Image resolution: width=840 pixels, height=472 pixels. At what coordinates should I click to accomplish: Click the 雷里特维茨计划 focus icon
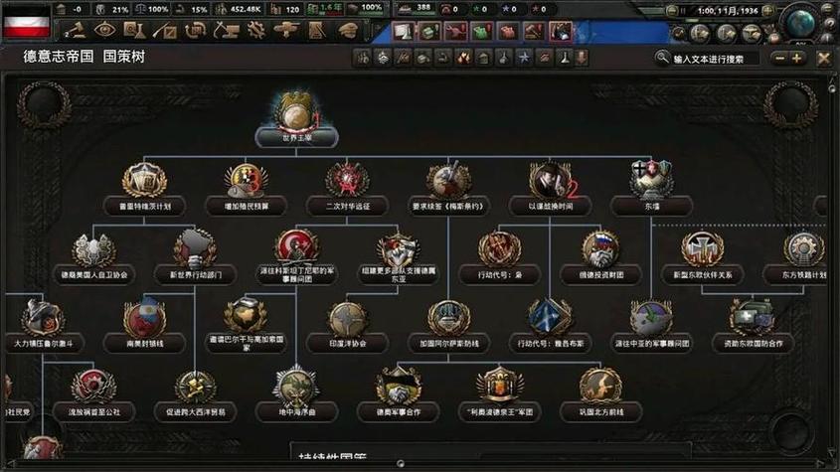(144, 180)
